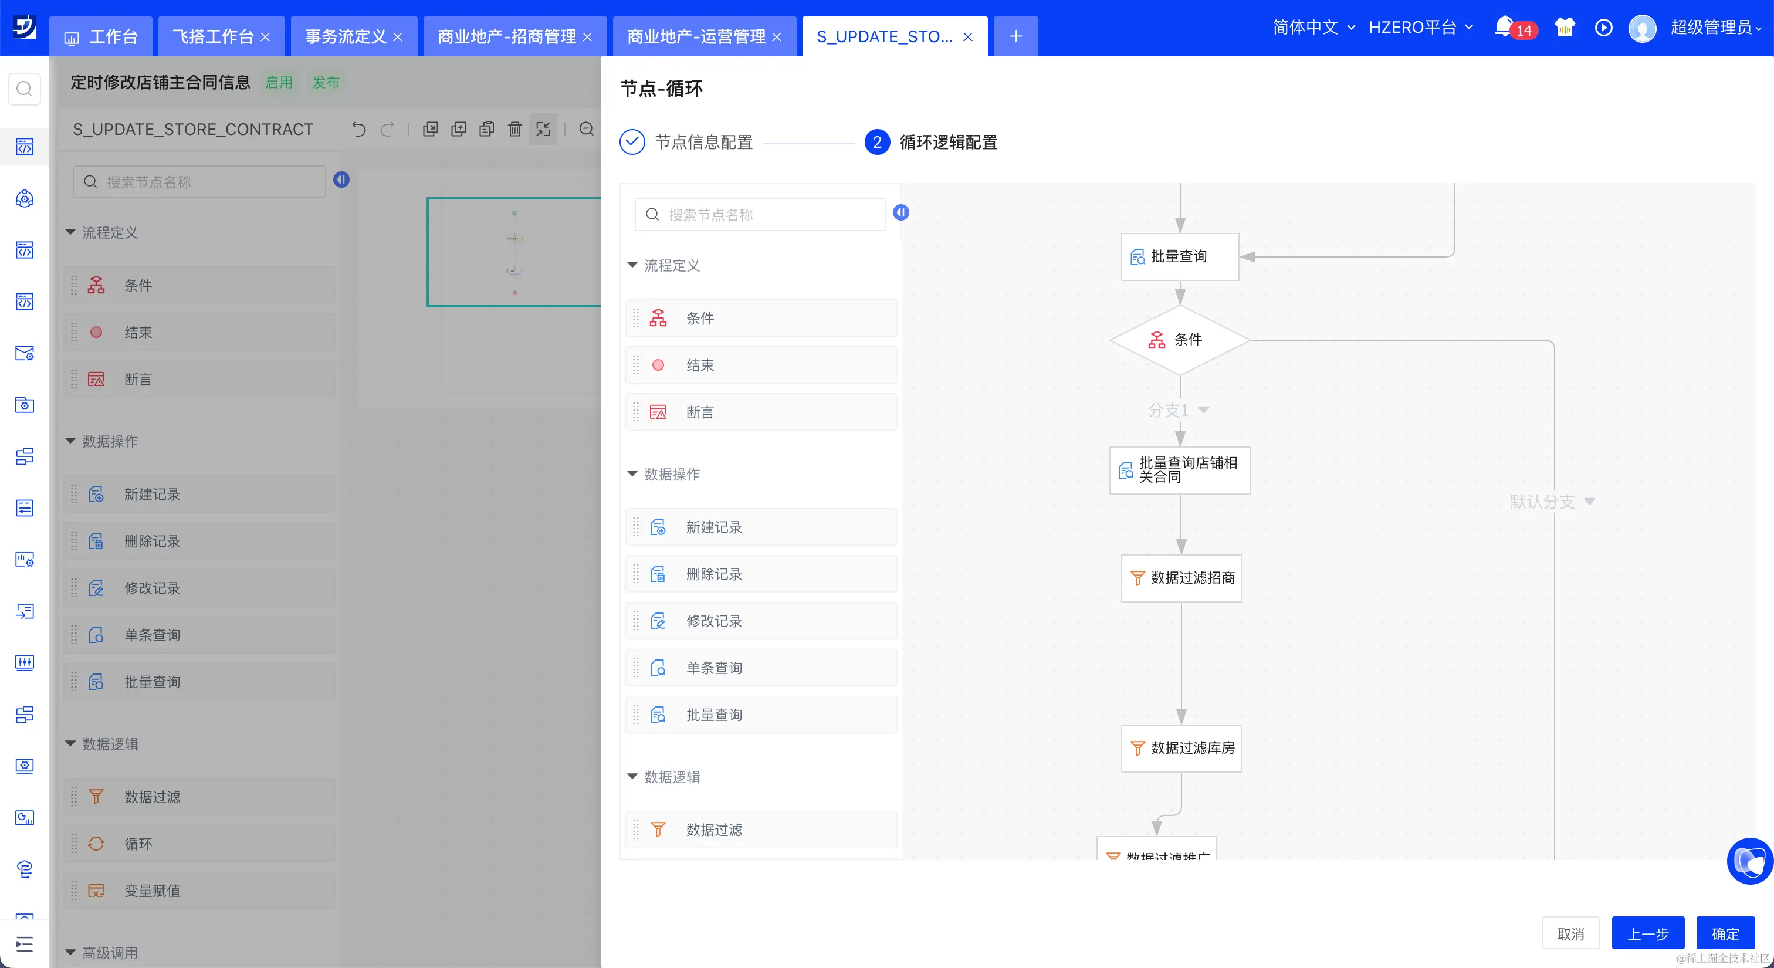This screenshot has width=1774, height=968.
Task: Switch to the 事务流定义 tab
Action: pos(346,36)
